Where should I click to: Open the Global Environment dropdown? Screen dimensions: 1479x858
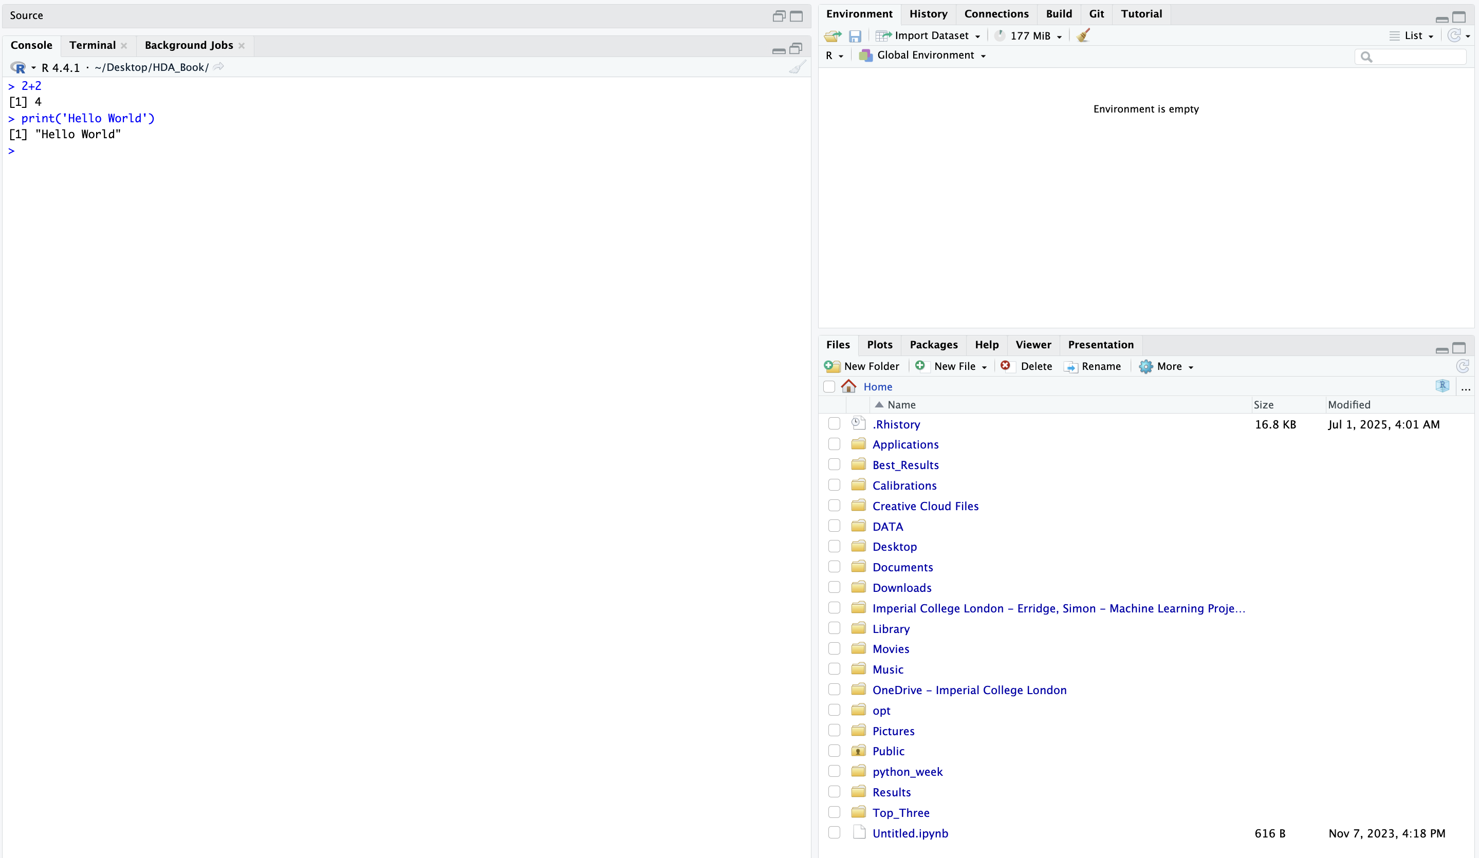coord(983,57)
